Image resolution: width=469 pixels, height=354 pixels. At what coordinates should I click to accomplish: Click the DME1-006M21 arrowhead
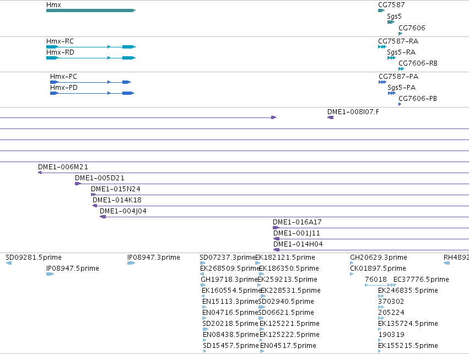(x=40, y=173)
